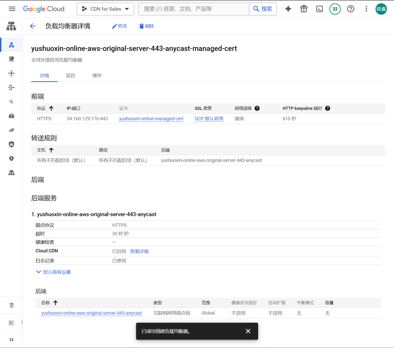Screen dimensions: 394x348
Task: Dismiss the load balancer created notification
Action: click(x=248, y=331)
